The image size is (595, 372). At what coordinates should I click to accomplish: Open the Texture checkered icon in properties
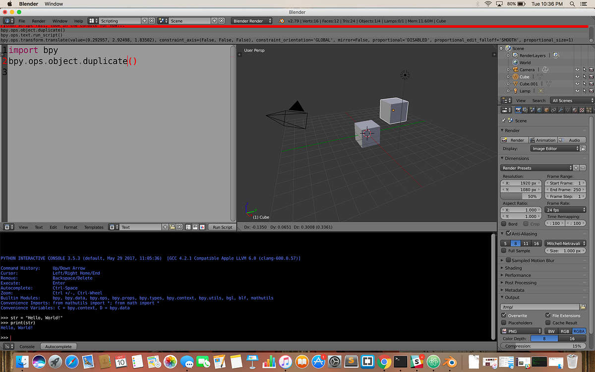click(582, 110)
